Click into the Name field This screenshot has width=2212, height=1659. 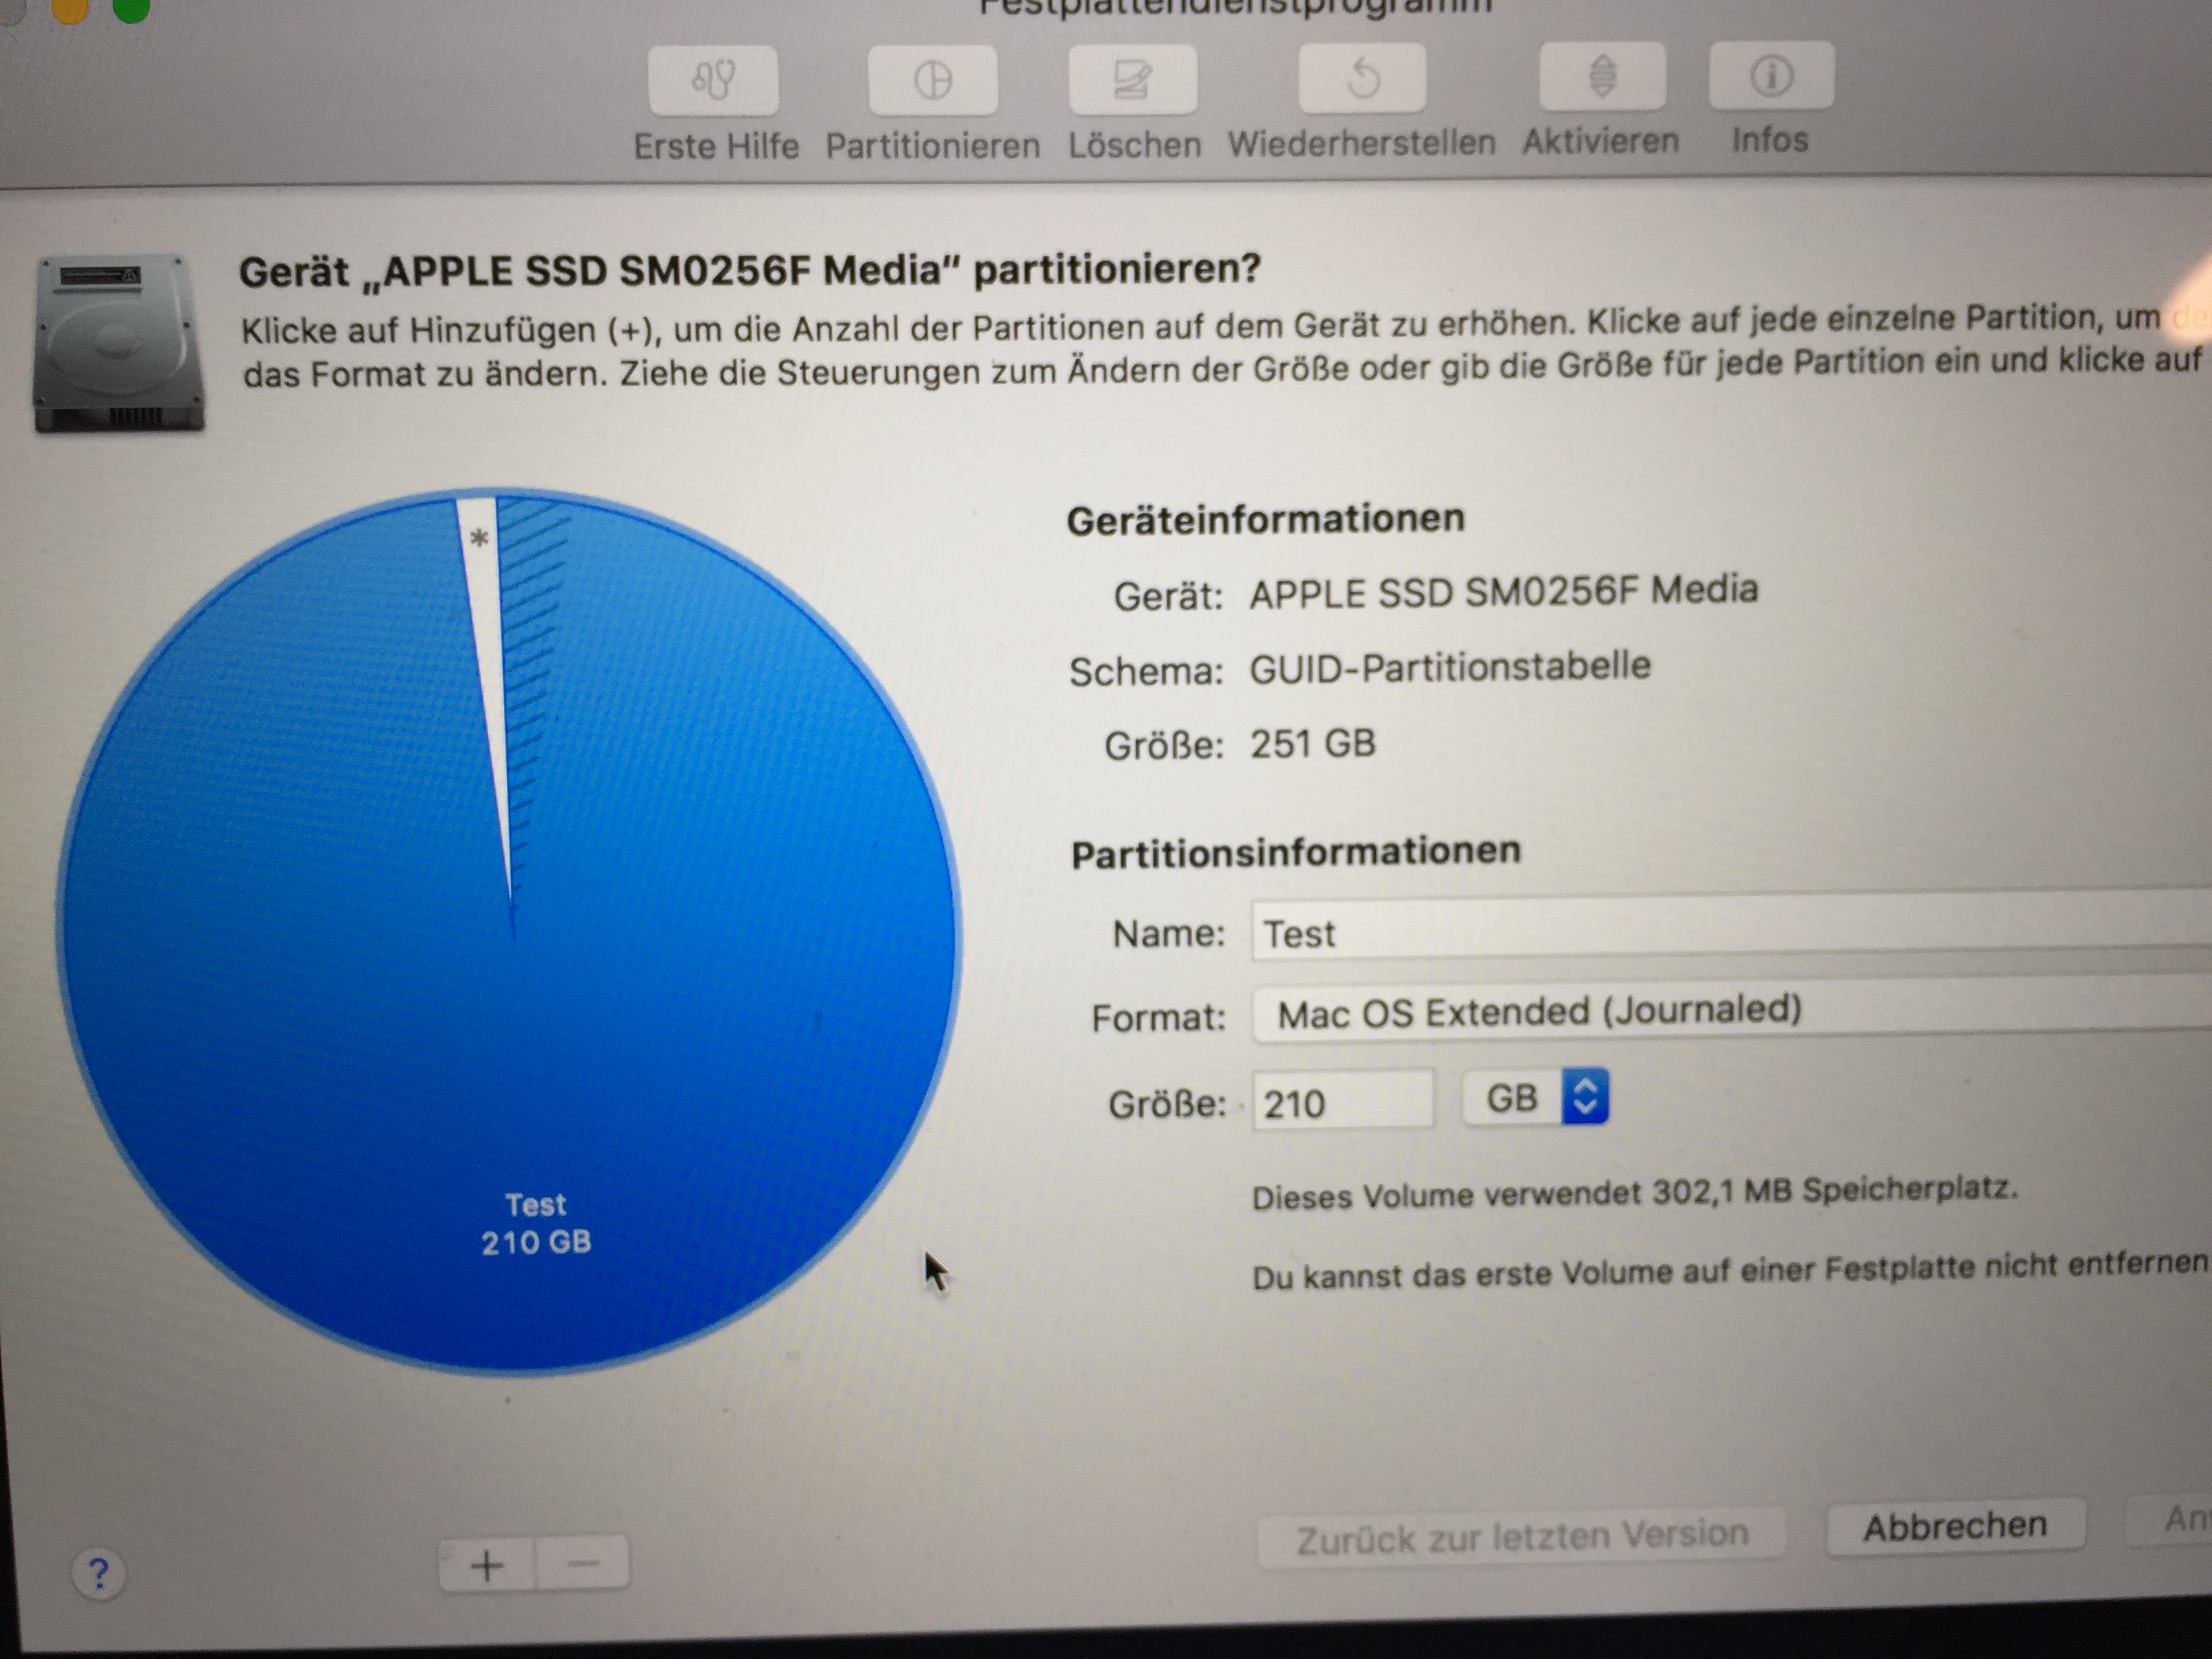pyautogui.click(x=1730, y=932)
